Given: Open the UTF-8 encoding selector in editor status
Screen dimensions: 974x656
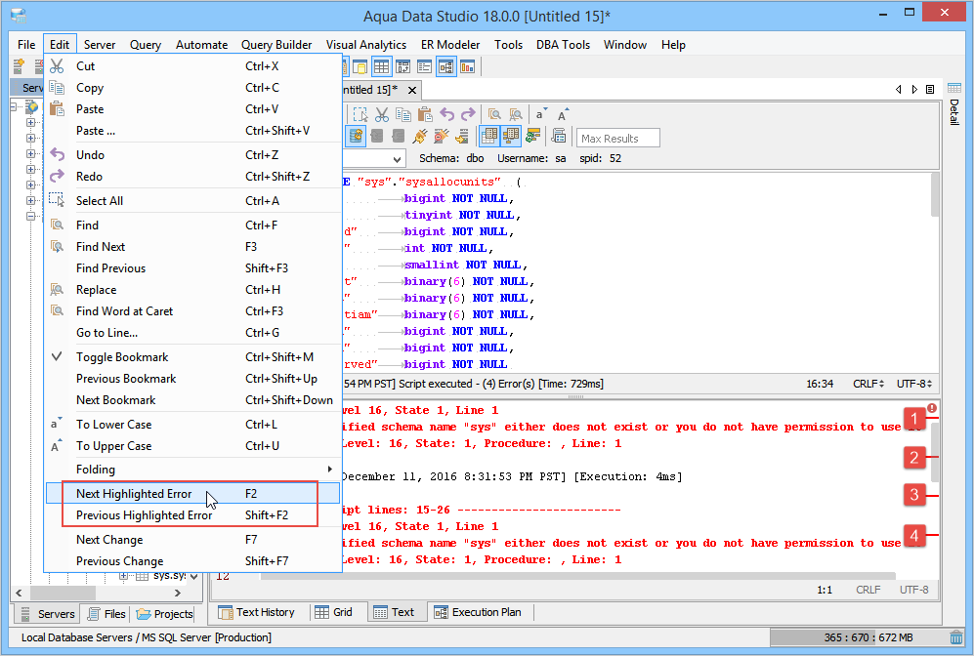Looking at the screenshot, I should point(914,384).
